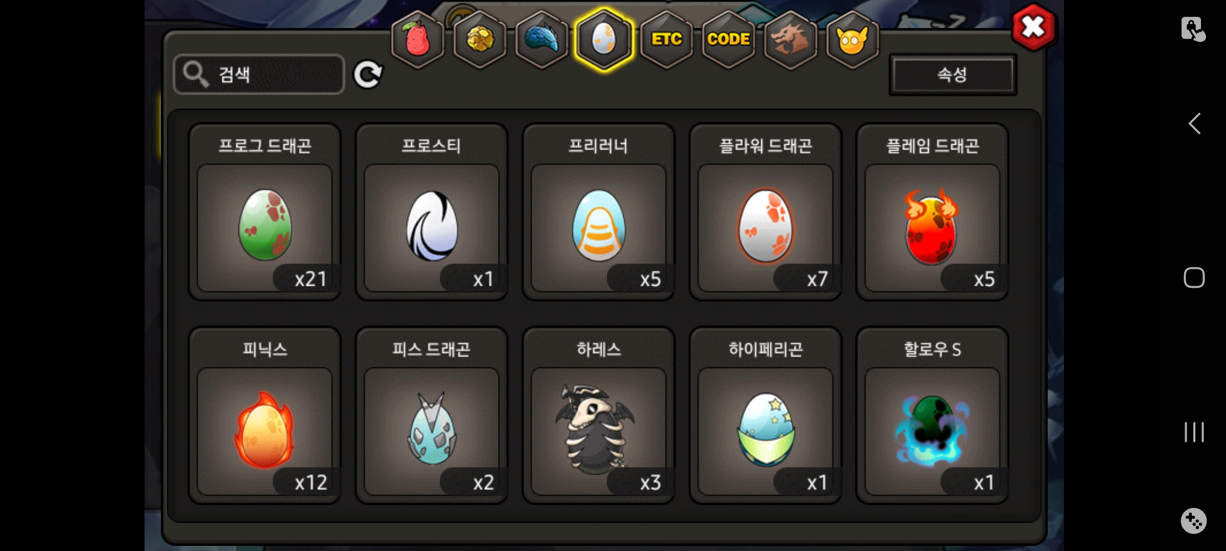Open the brown dragon category tab
1226x551 pixels.
(790, 39)
